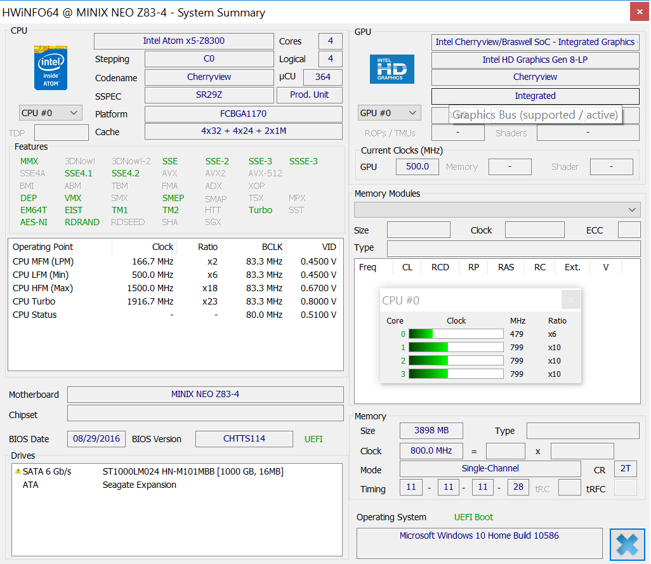Viewport: 651px width, 564px height.
Task: Click the blue X close button at bottom right
Action: pos(627,544)
